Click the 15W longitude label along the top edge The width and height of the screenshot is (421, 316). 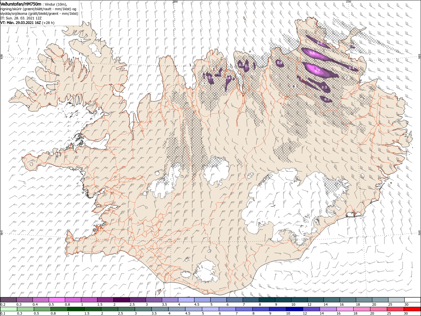click(348, 2)
